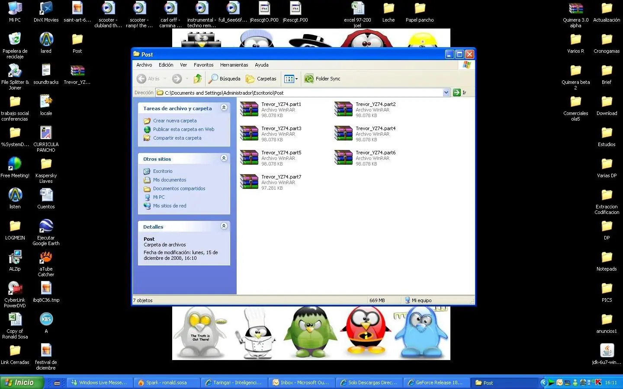Select Ejecutar Google Earth desktop icon
This screenshot has width=623, height=389.
(x=46, y=232)
